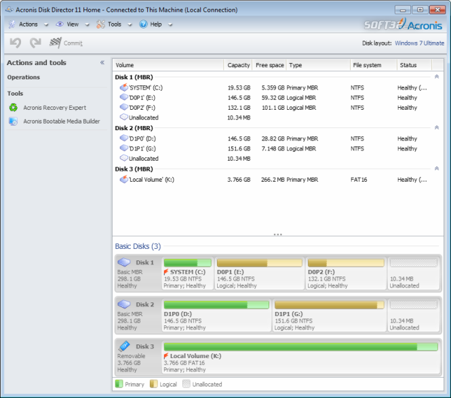Click the Commit button label
This screenshot has width=451, height=398.
click(x=73, y=43)
